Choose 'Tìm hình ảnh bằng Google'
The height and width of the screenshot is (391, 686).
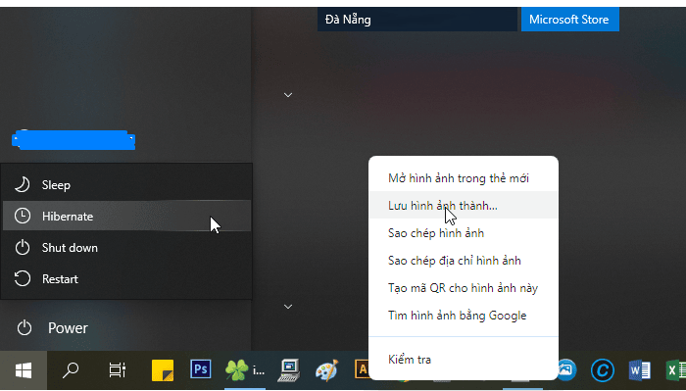[464, 316]
